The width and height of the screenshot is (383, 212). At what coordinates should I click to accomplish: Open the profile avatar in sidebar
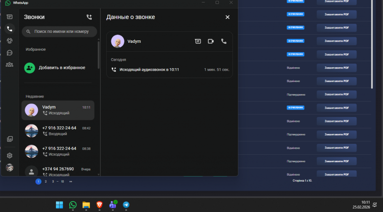tap(9, 167)
